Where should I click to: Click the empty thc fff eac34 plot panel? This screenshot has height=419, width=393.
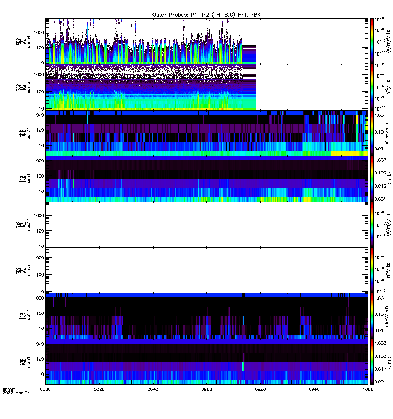[206, 225]
